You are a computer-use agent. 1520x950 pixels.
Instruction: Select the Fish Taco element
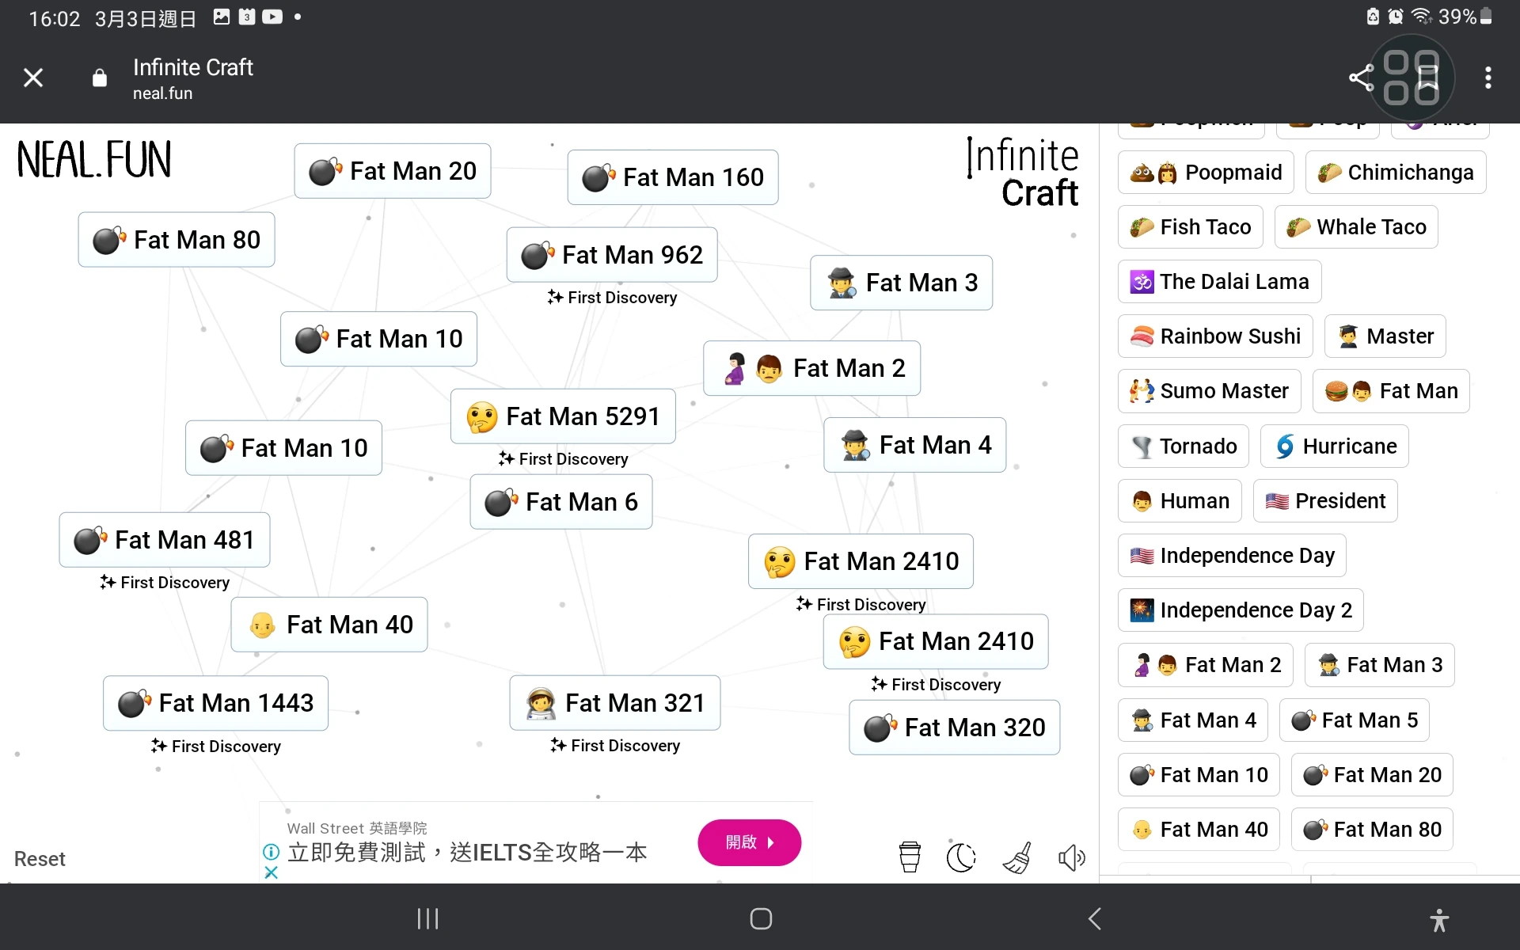click(1191, 226)
